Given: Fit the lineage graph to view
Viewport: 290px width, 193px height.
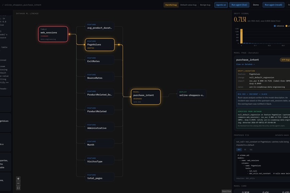Looking at the screenshot, I should pos(18,188).
